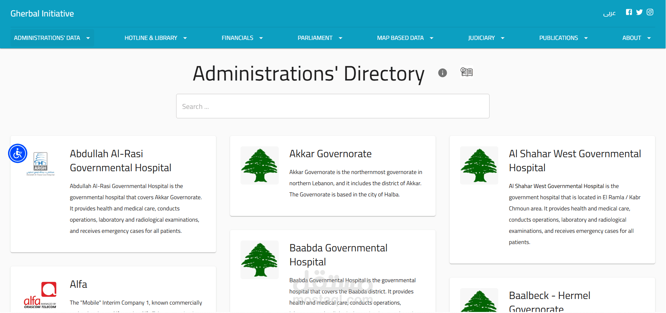This screenshot has width=666, height=313.
Task: Expand the Parliament dropdown arrow
Action: (340, 38)
